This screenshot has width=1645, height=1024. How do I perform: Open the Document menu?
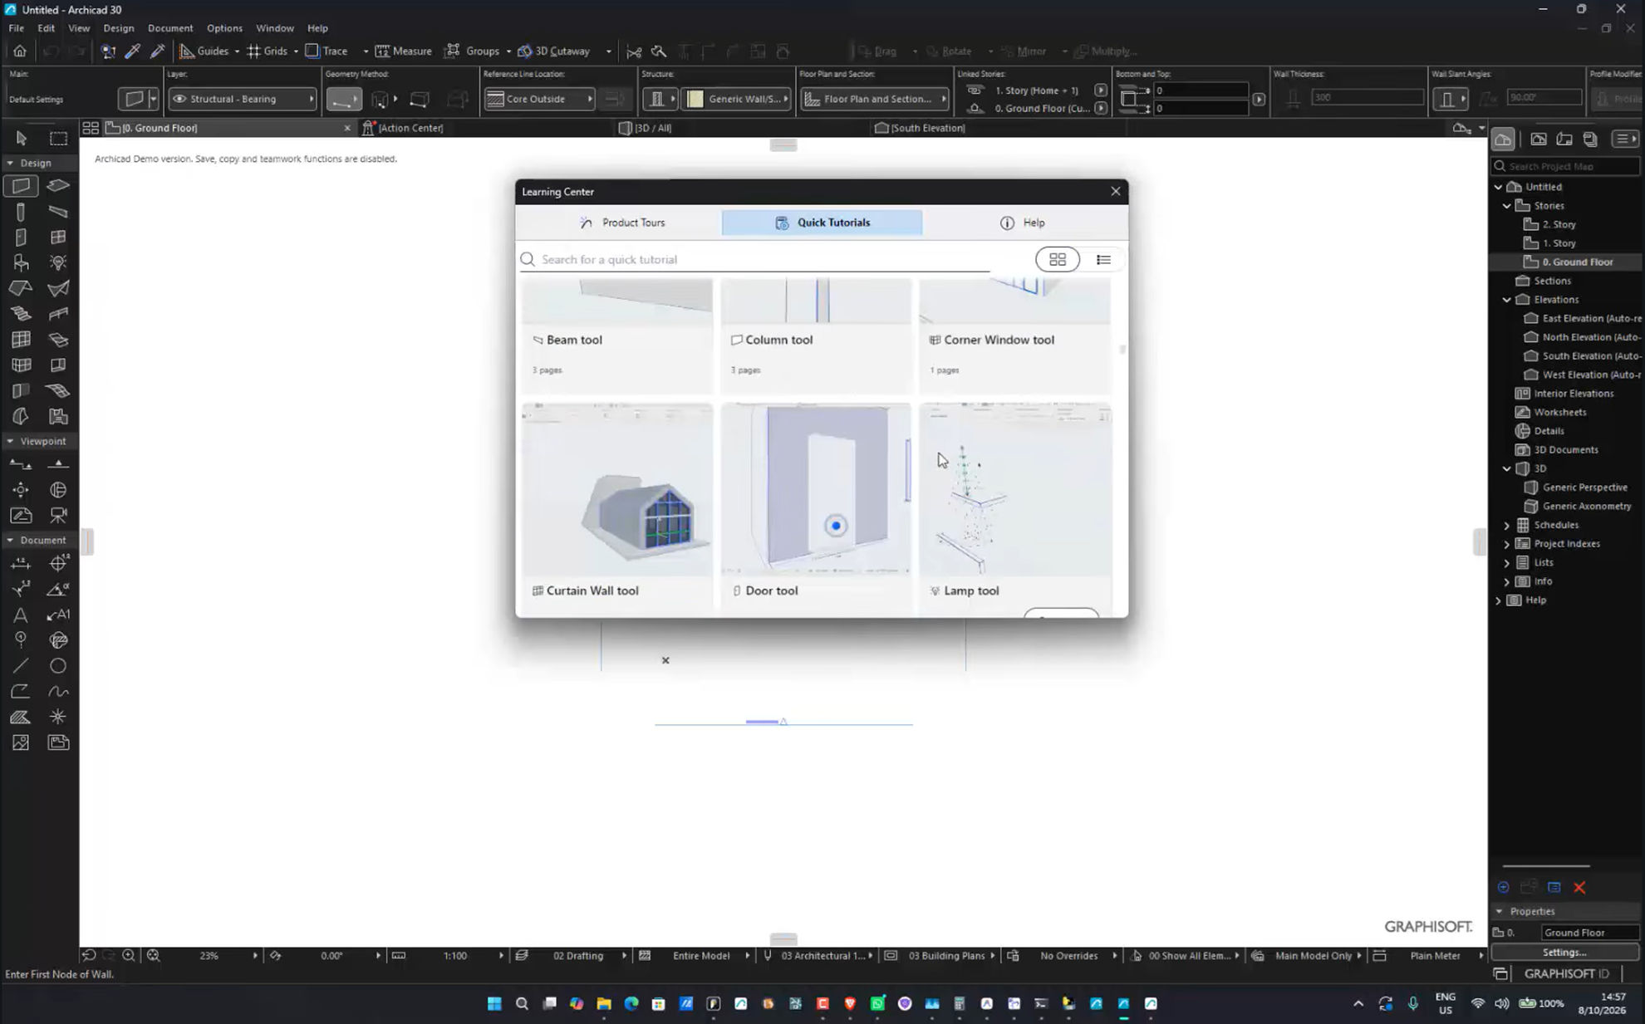tap(170, 28)
